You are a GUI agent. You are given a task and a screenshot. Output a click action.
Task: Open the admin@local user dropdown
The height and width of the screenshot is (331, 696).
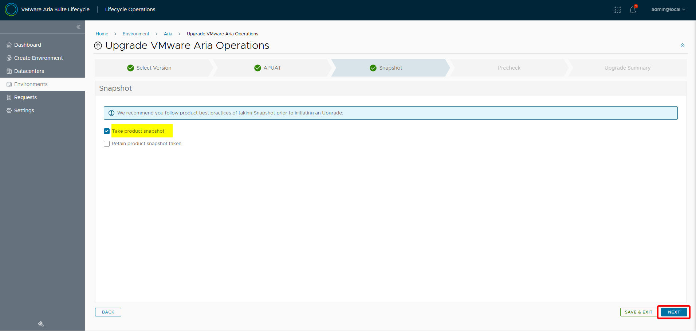[x=668, y=9]
